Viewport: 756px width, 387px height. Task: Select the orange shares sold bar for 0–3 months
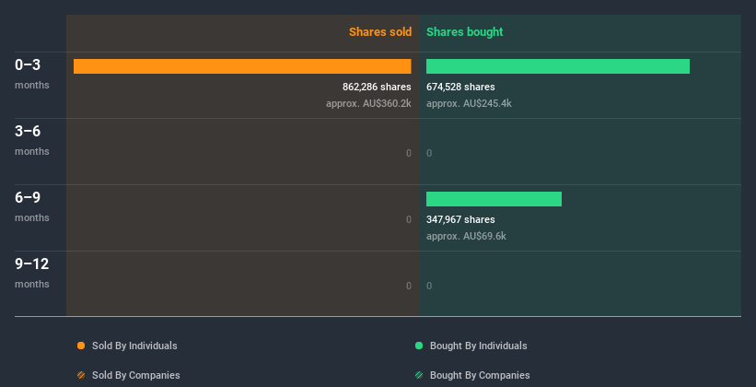click(x=242, y=66)
